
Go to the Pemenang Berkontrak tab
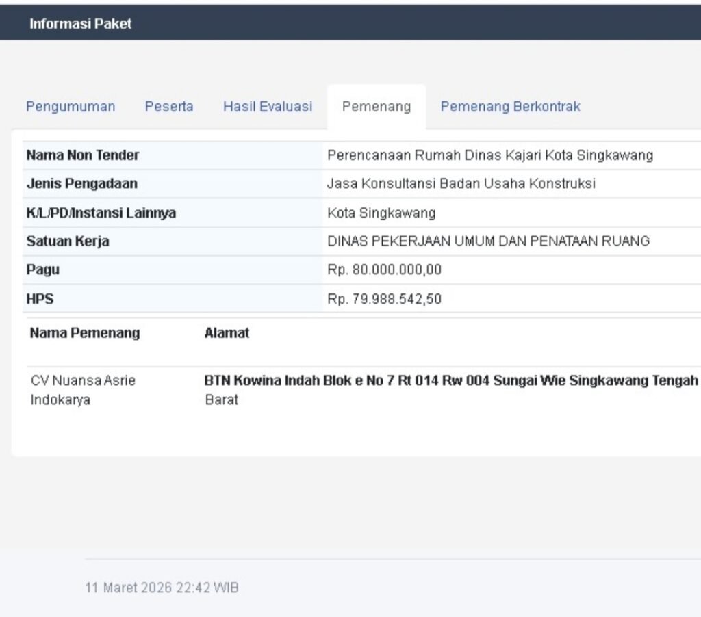(x=510, y=107)
